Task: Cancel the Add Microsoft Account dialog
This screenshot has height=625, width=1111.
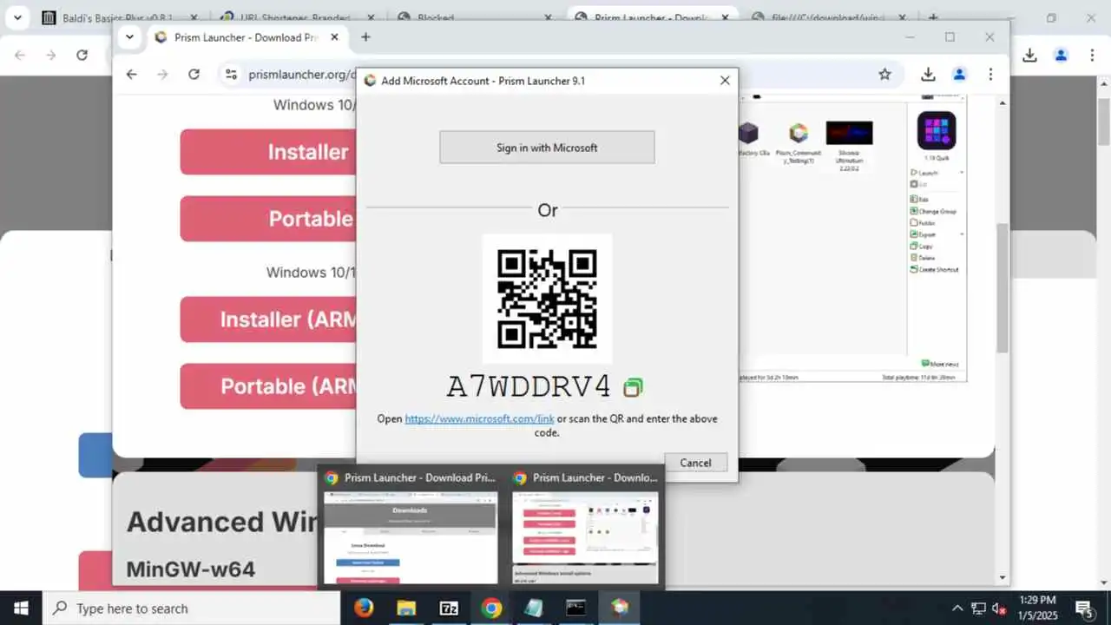Action: tap(695, 463)
